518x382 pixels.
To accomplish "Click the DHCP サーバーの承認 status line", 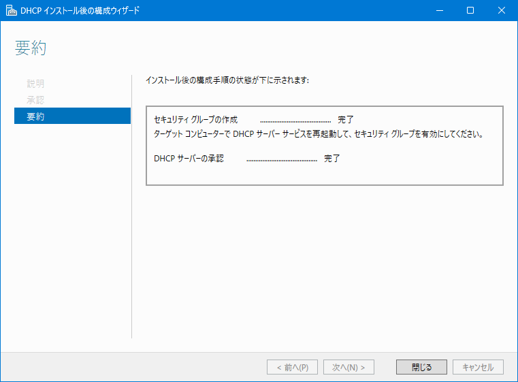I will point(247,159).
